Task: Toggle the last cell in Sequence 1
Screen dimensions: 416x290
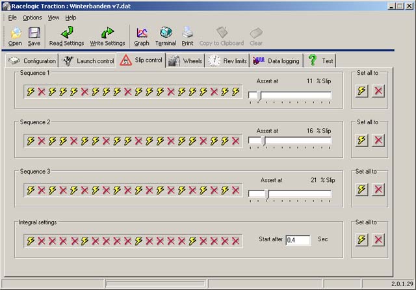Action: pyautogui.click(x=235, y=92)
